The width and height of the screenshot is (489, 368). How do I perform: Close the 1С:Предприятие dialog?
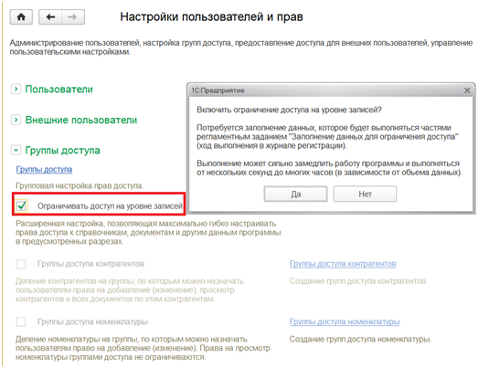(x=467, y=90)
